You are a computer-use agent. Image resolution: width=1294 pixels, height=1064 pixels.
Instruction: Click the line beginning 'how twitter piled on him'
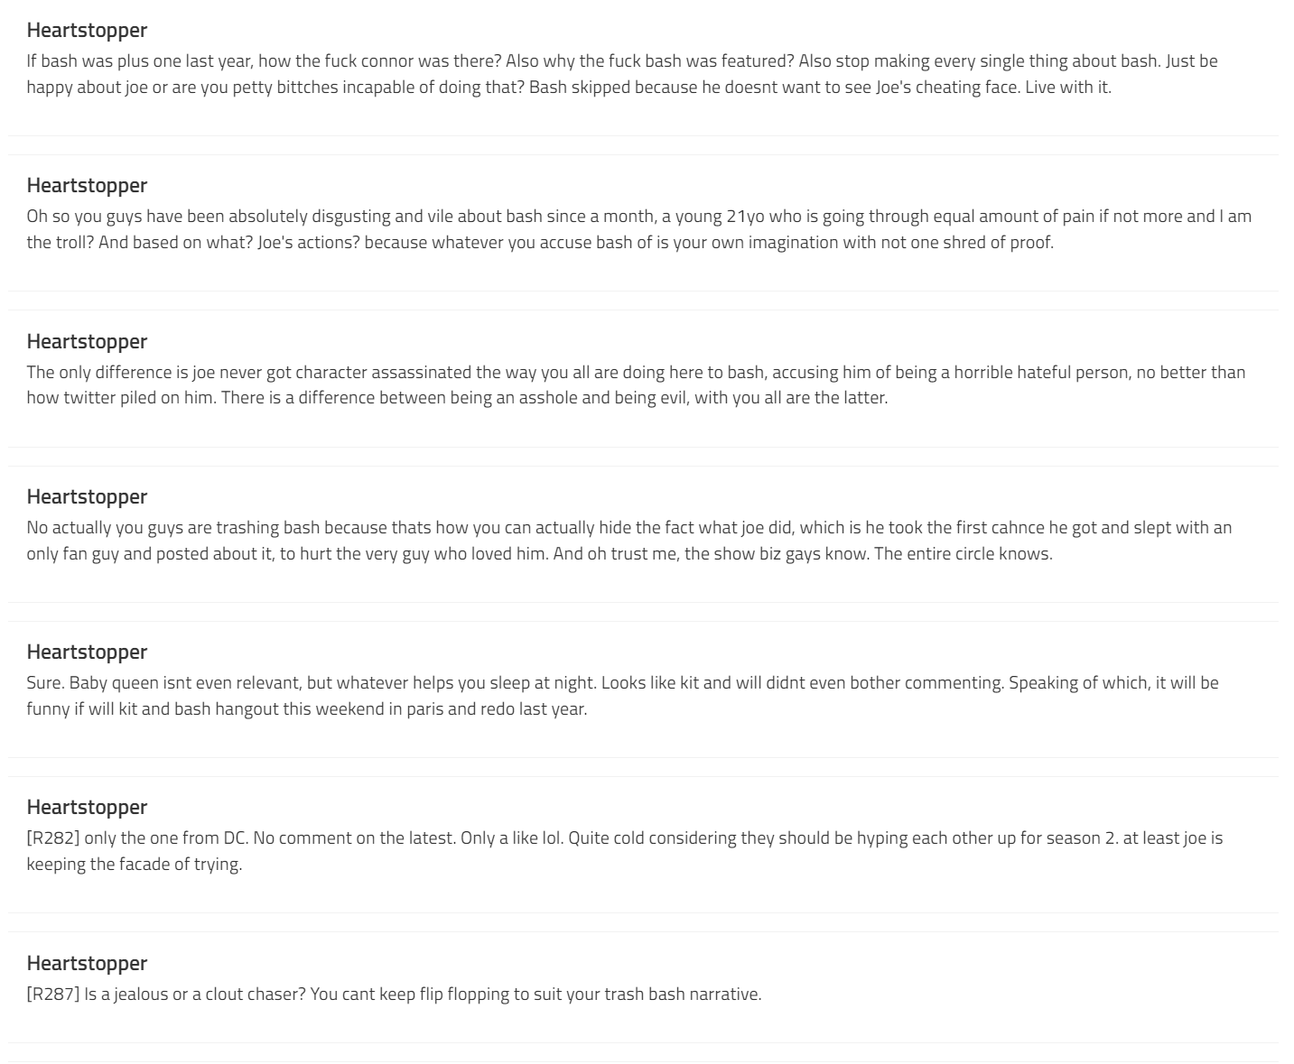click(x=457, y=397)
